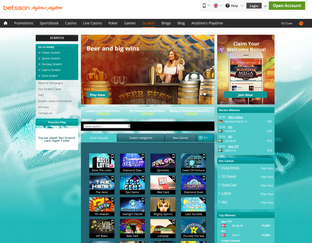Image resolution: width=312 pixels, height=243 pixels.
Task: Open The Heist scratch card
Action: tap(102, 185)
